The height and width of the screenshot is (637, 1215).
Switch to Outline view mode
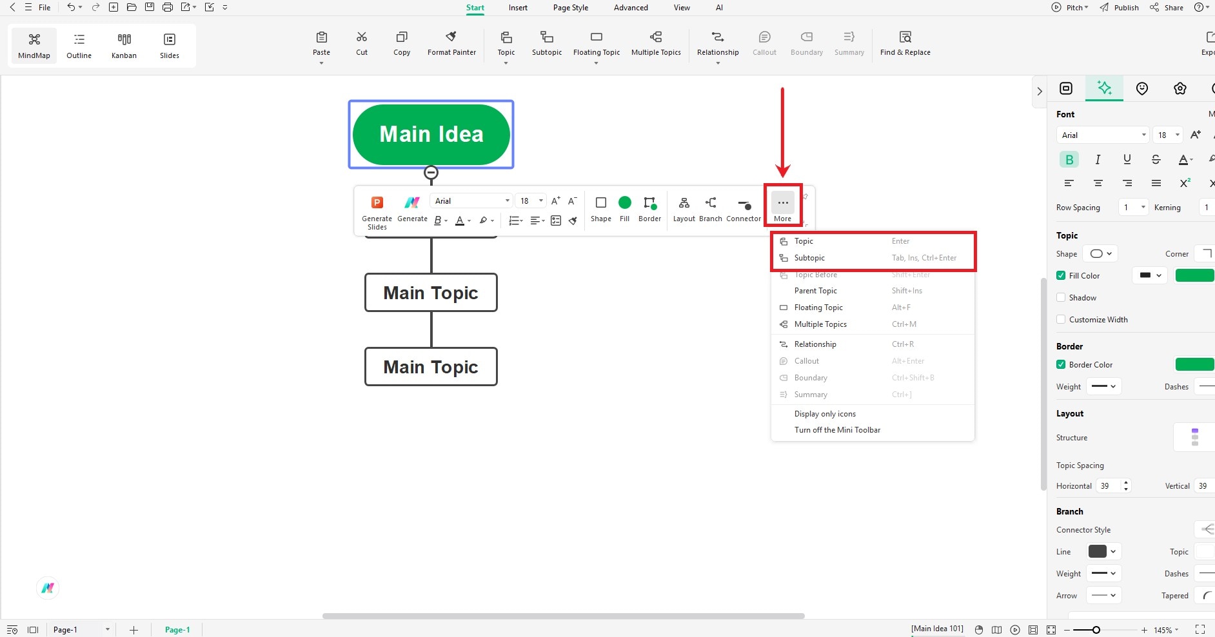79,45
